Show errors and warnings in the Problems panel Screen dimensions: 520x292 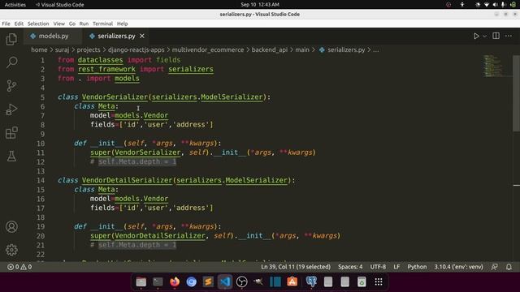point(19,267)
